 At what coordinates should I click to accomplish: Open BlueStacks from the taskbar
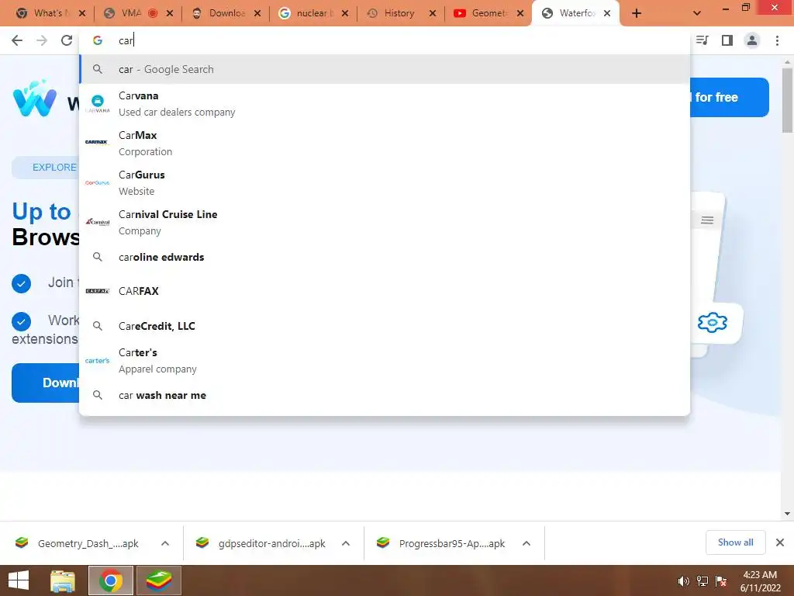tap(158, 580)
